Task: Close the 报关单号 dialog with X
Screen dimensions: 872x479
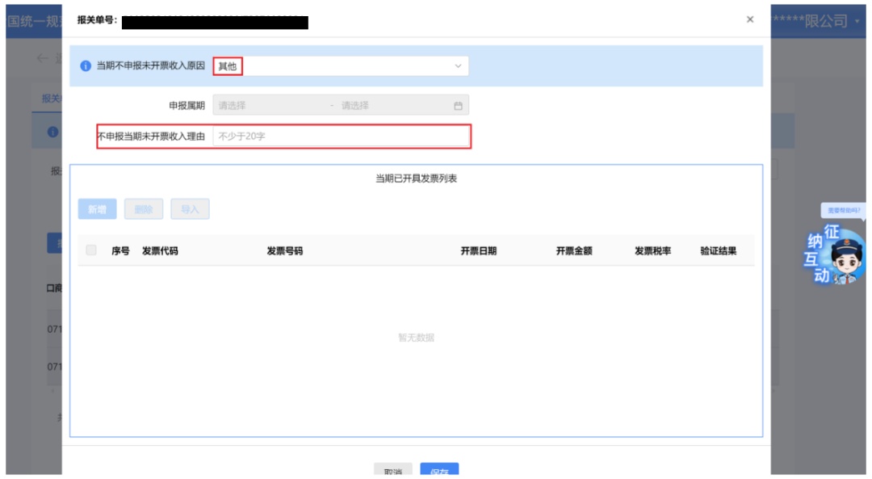Action: point(749,19)
